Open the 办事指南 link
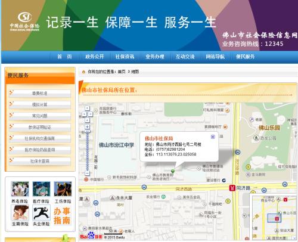The image size is (298, 242). (62, 216)
